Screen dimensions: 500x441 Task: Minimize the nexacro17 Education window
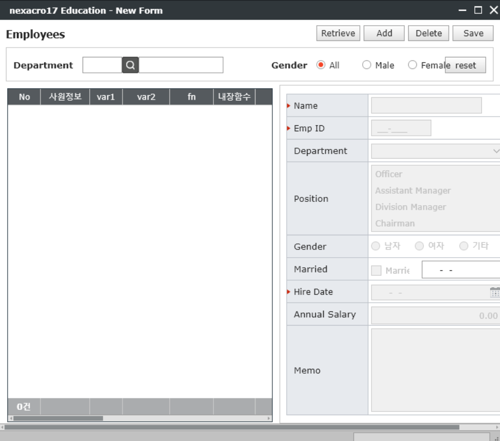[462, 10]
